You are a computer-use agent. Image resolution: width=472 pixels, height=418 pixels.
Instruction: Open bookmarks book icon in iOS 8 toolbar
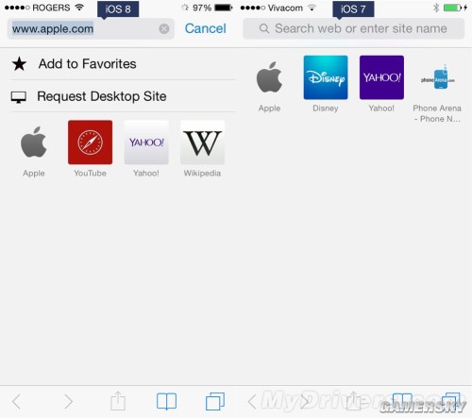[166, 401]
